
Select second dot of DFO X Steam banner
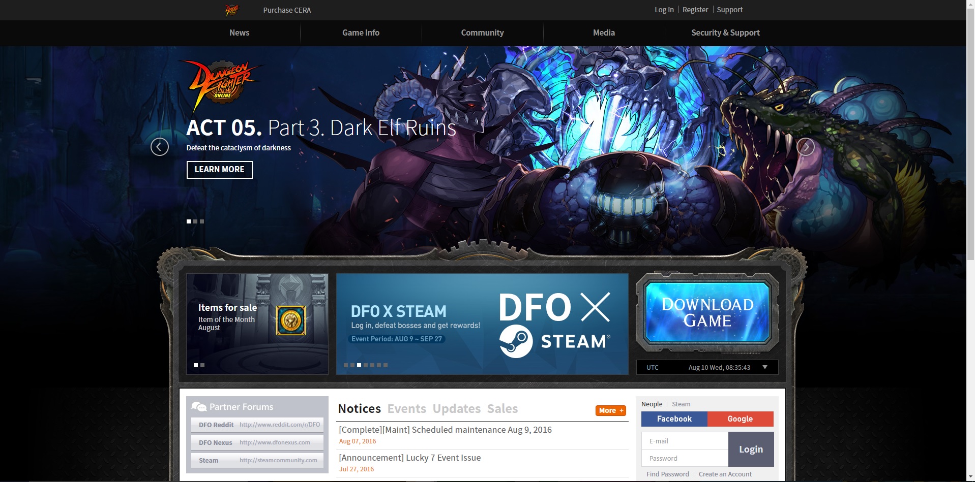click(352, 365)
